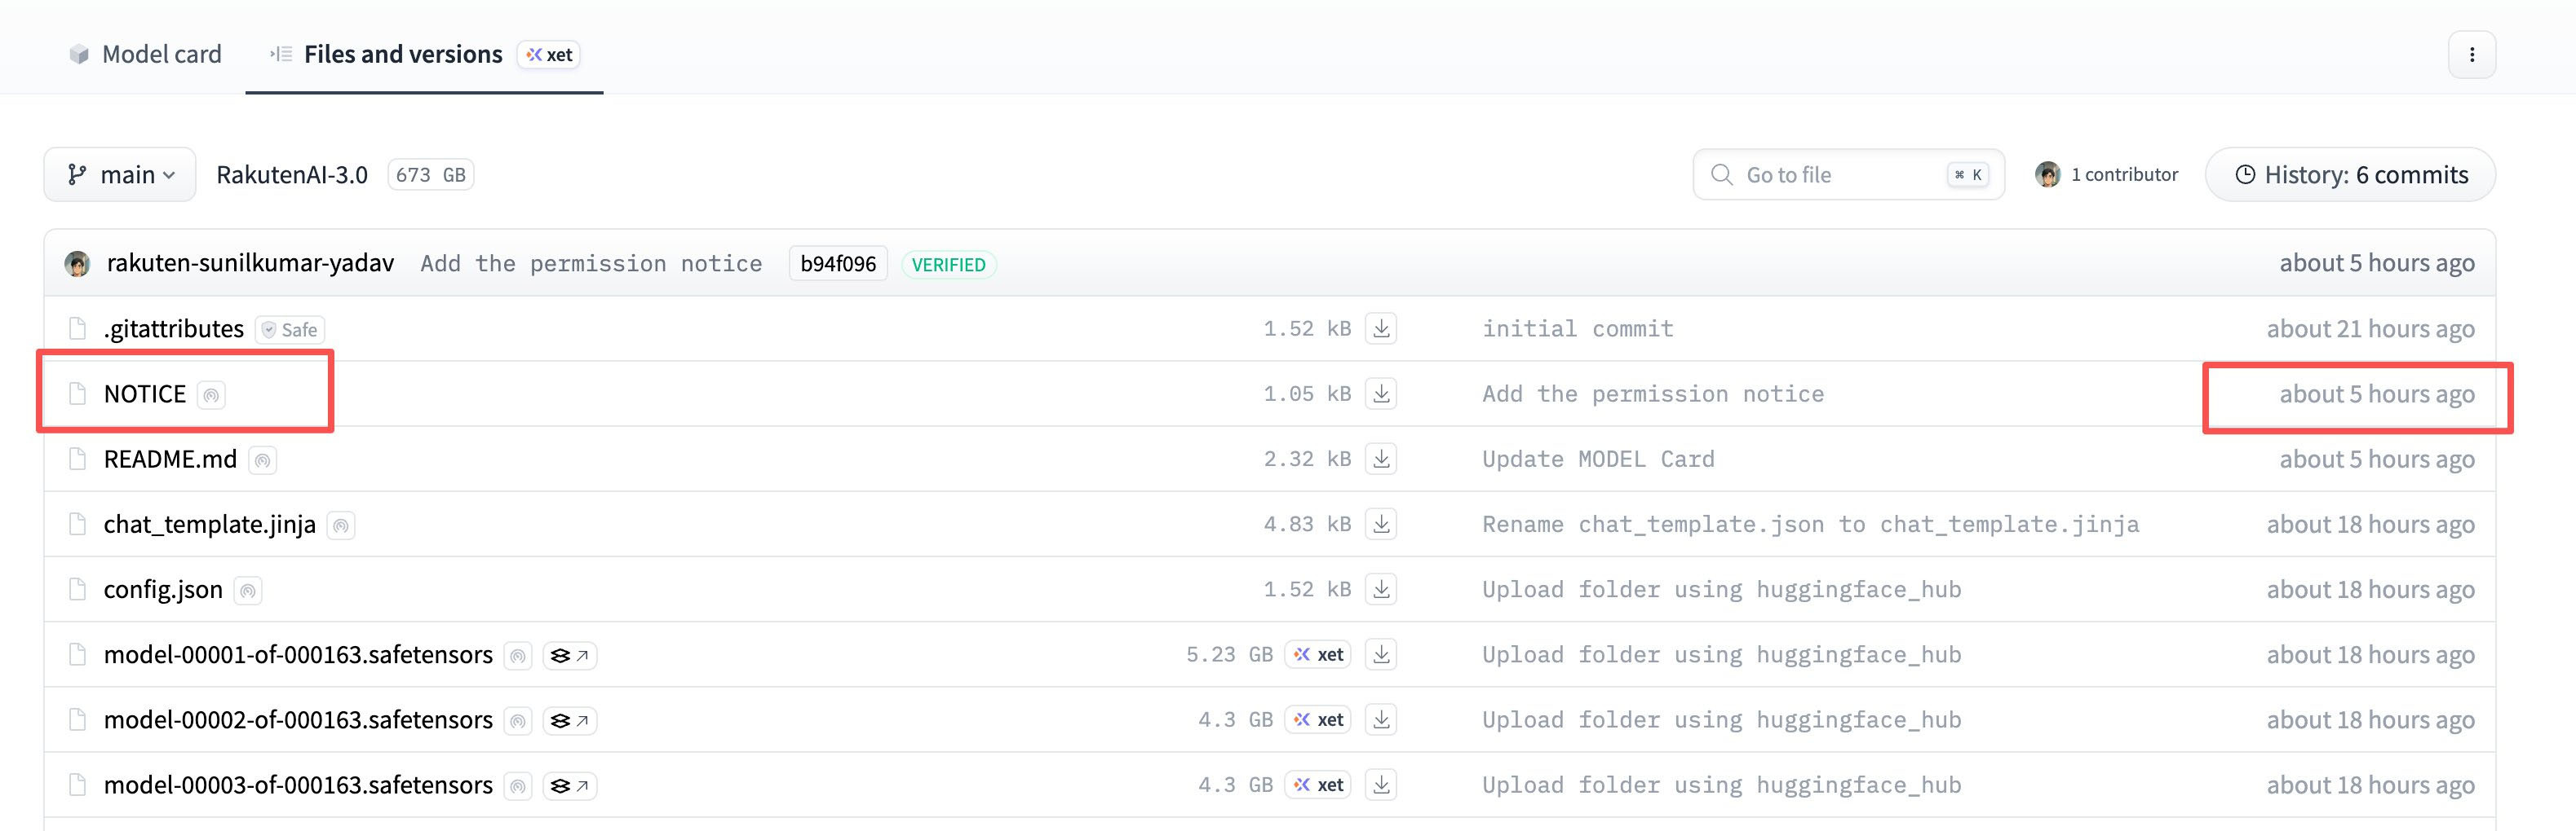Open rakuten-sunilkumar-yadav user profile
The width and height of the screenshot is (2576, 831).
(250, 262)
